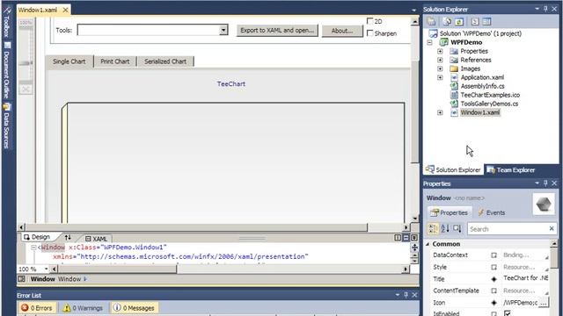
Task: Collapse the WPFDemo project node
Action: coord(430,42)
